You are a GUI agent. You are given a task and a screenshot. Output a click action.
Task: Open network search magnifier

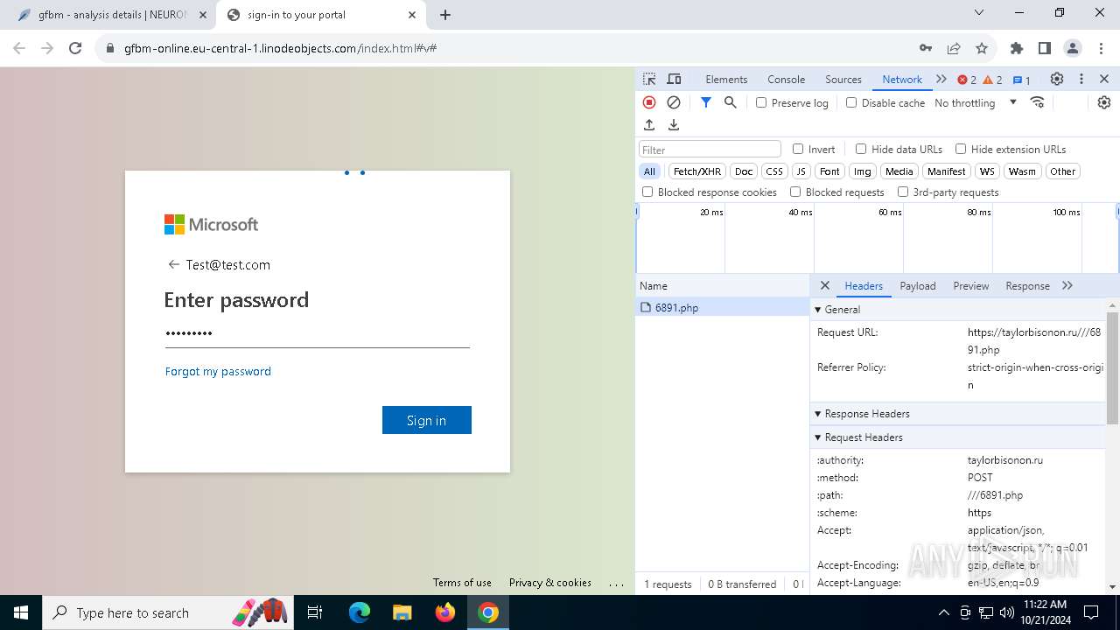pos(731,102)
